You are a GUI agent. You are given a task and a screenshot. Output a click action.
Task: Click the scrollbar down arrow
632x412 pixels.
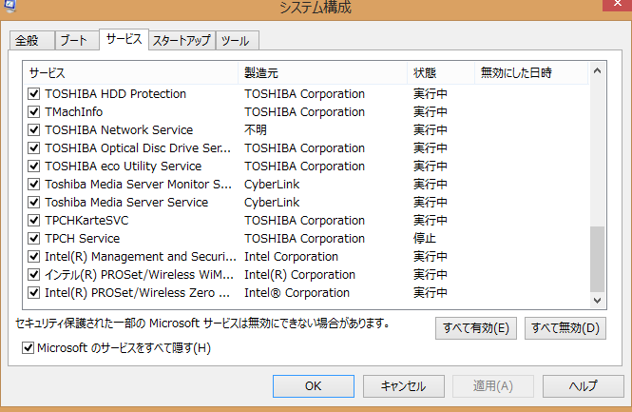tap(598, 301)
